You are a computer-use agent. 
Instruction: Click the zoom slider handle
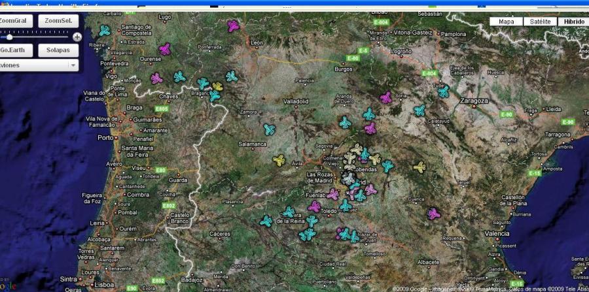tap(9, 37)
